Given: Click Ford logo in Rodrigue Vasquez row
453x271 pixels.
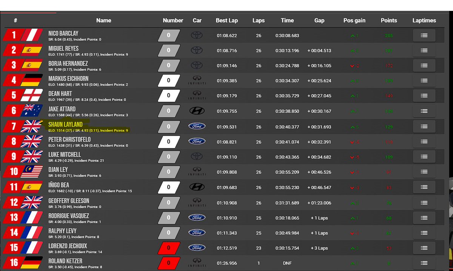Looking at the screenshot, I should 197,217.
